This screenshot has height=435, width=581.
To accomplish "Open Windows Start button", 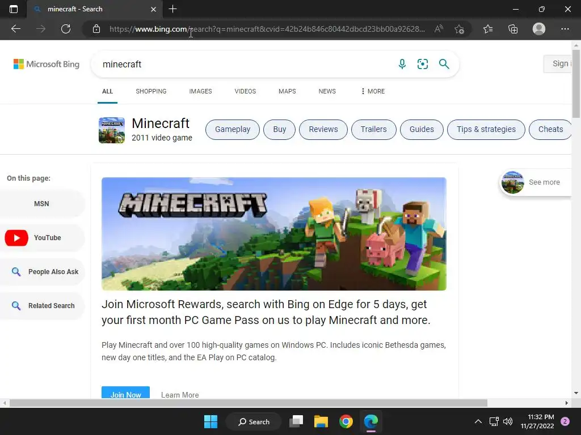I will pos(211,421).
